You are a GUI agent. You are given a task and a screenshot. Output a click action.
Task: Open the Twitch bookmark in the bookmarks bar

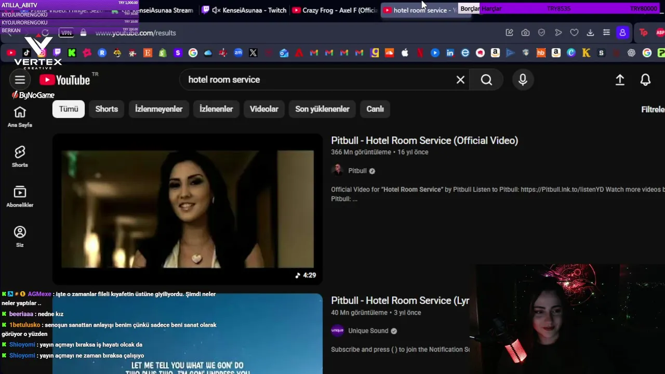(57, 52)
